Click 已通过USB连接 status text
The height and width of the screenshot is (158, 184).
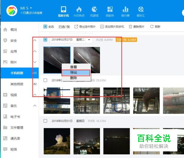click(x=31, y=13)
